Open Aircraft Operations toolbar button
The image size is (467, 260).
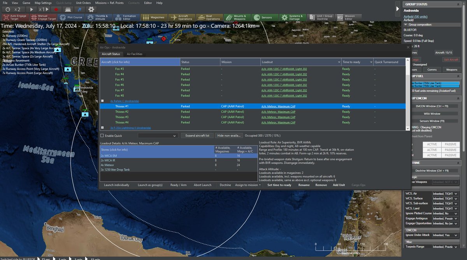[181, 17]
